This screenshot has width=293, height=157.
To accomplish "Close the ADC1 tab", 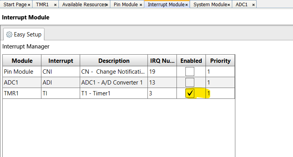I will [253, 5].
